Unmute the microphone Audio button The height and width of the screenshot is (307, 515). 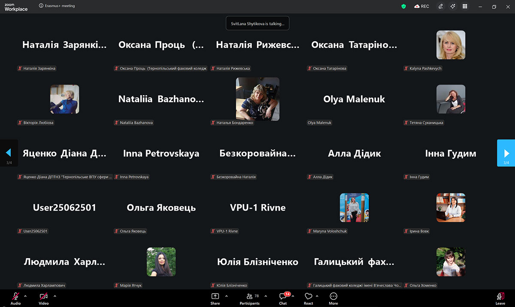coord(15,296)
